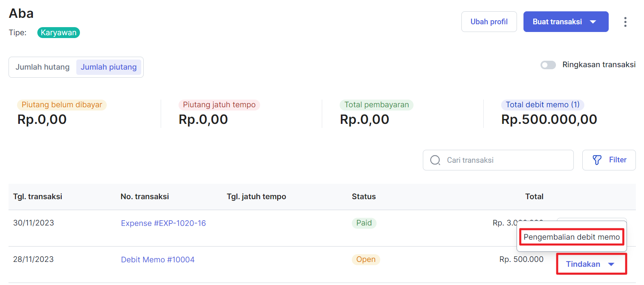Open Expense #EXP-1020-16 transaction link

click(x=163, y=223)
